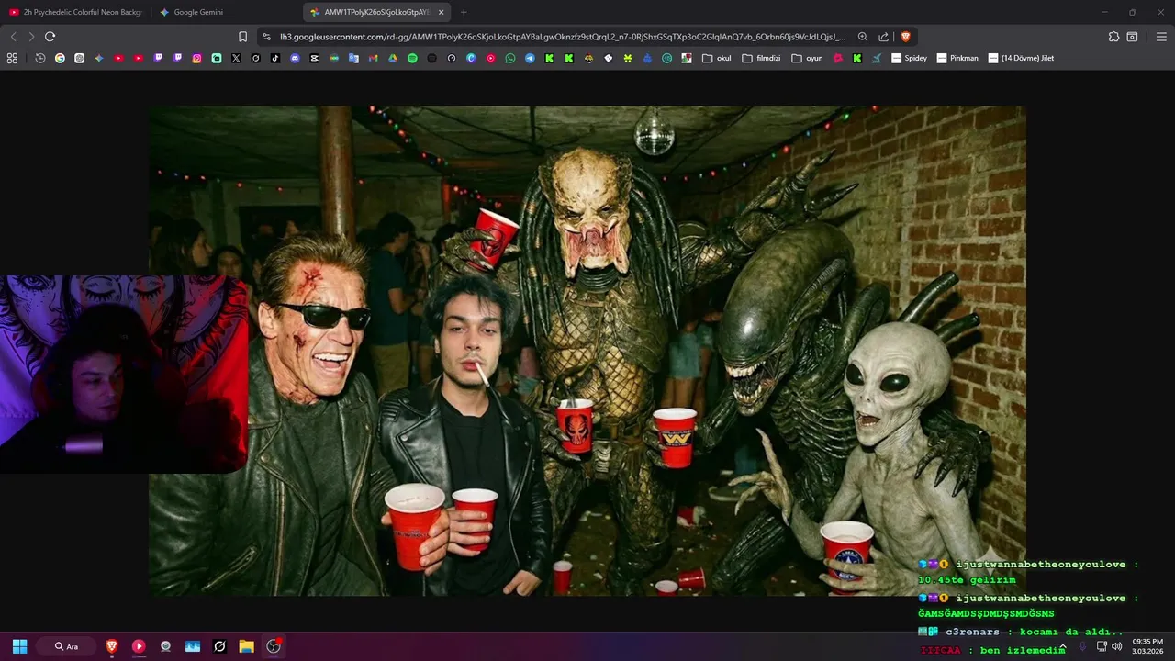This screenshot has width=1175, height=661.
Task: Switch to the 2h Psychedelic Colorful Neon tab
Action: 75,12
